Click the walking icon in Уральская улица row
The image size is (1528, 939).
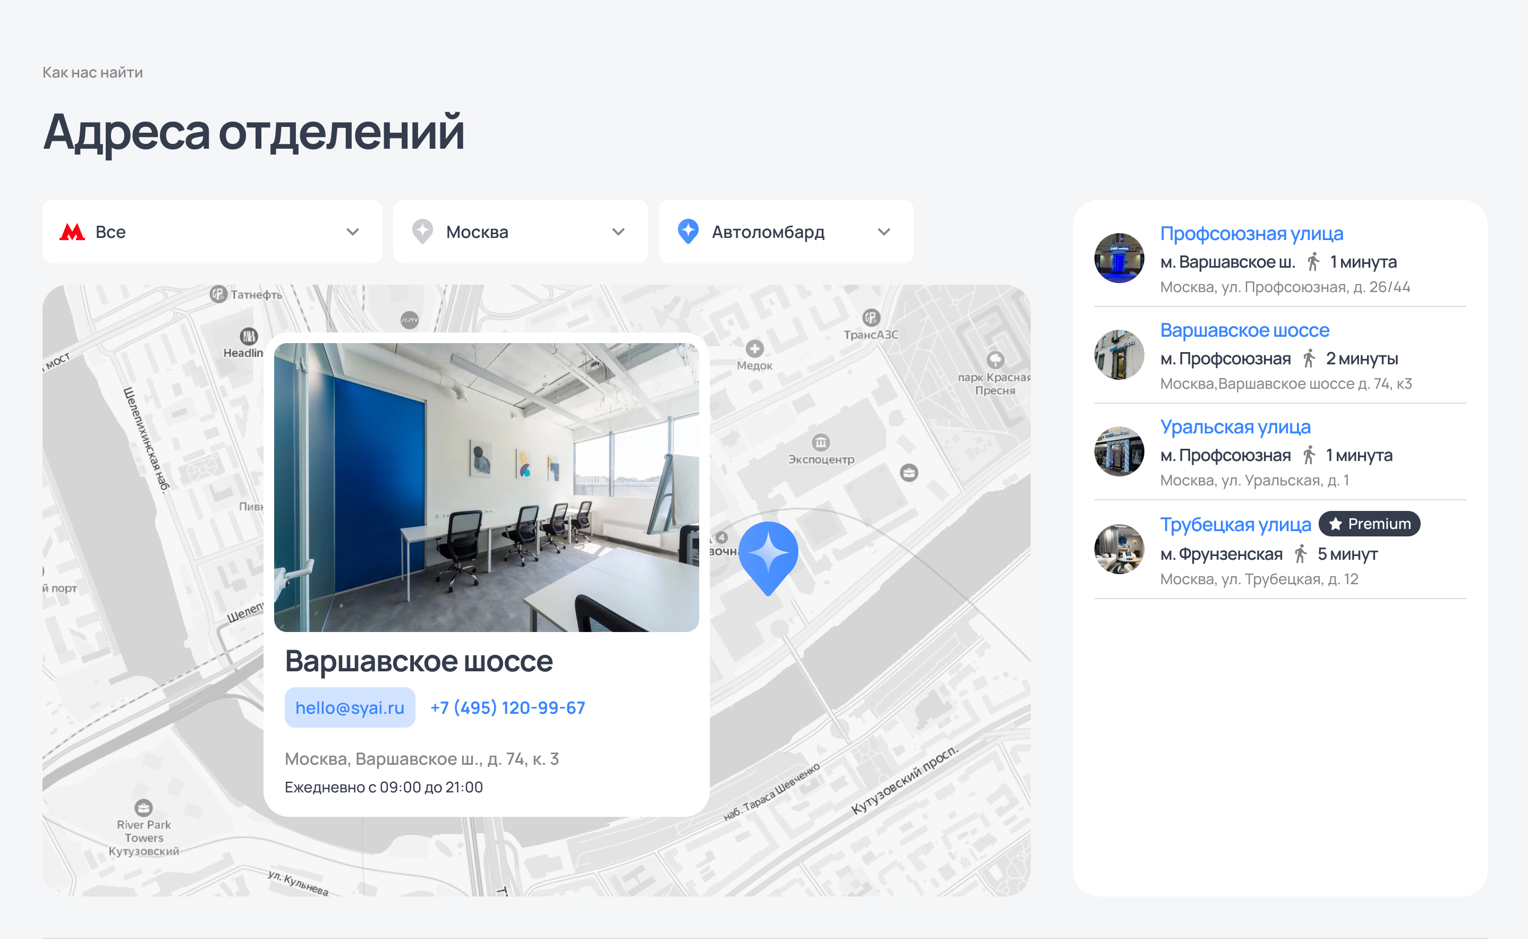(1309, 455)
